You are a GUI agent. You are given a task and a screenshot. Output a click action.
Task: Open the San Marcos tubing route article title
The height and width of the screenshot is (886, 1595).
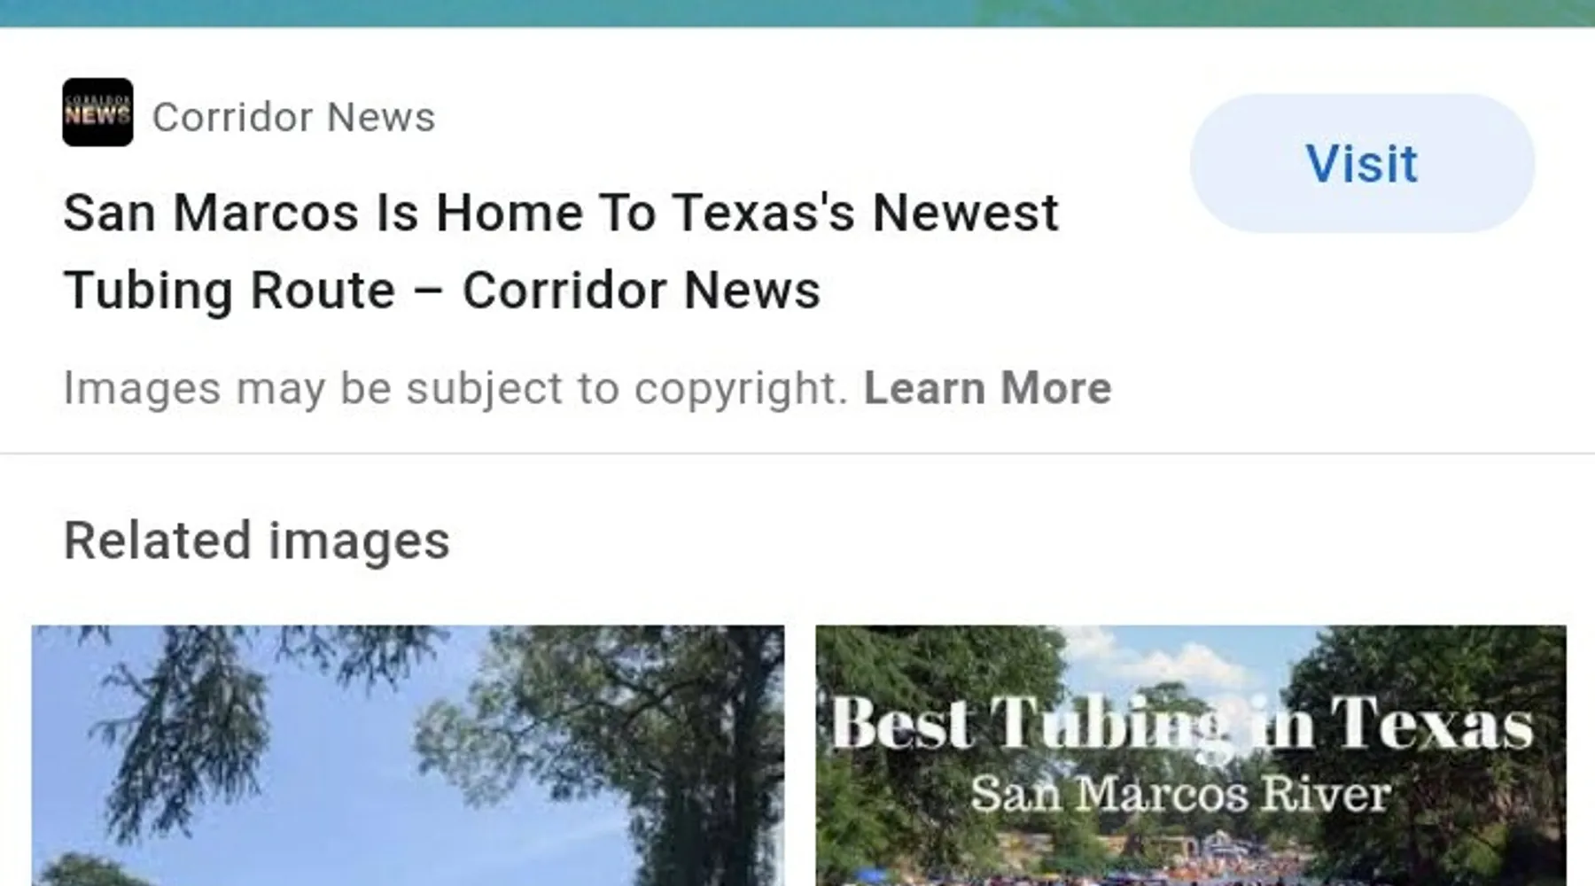click(561, 252)
